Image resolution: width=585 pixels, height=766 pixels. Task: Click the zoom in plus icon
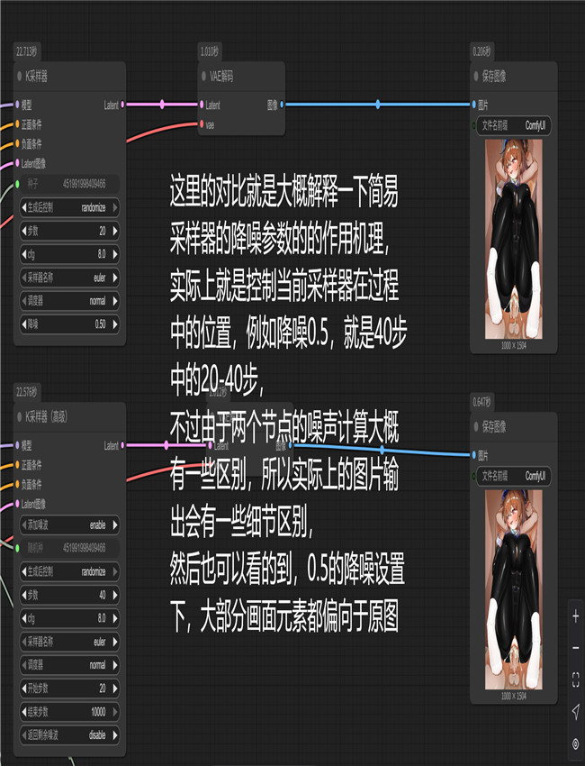(575, 616)
